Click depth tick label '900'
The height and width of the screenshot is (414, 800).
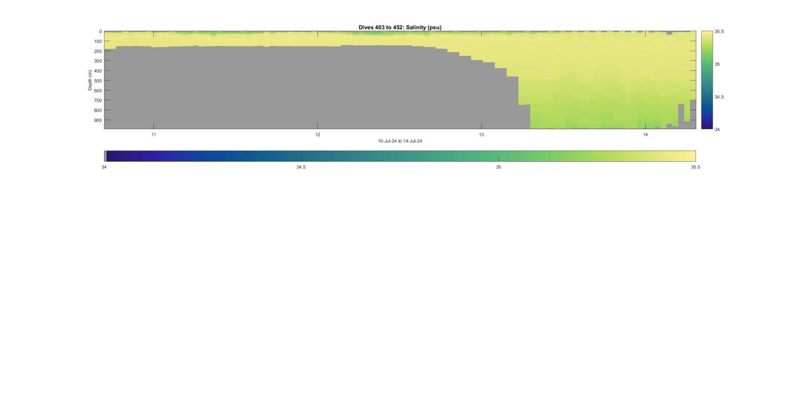[97, 120]
